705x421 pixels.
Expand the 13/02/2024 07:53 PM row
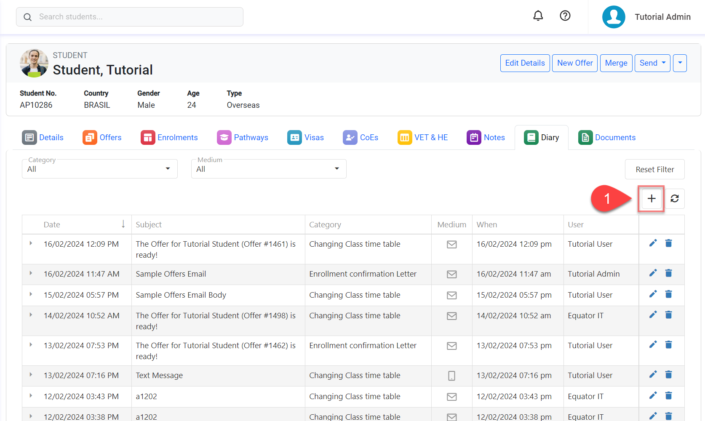point(31,345)
